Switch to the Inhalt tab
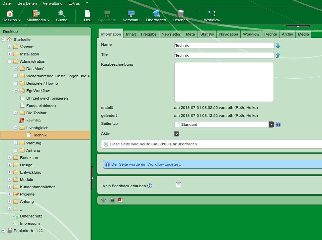This screenshot has height=240, width=322. pos(131,34)
